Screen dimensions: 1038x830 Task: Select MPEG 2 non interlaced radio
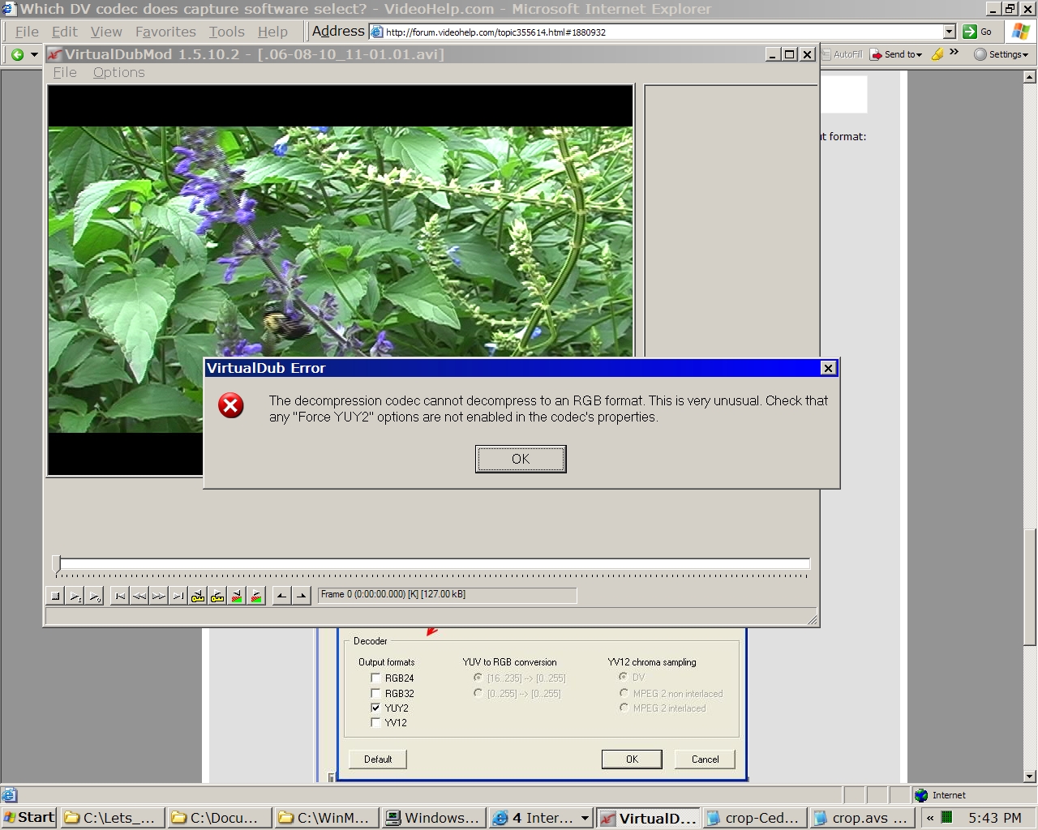pos(624,693)
